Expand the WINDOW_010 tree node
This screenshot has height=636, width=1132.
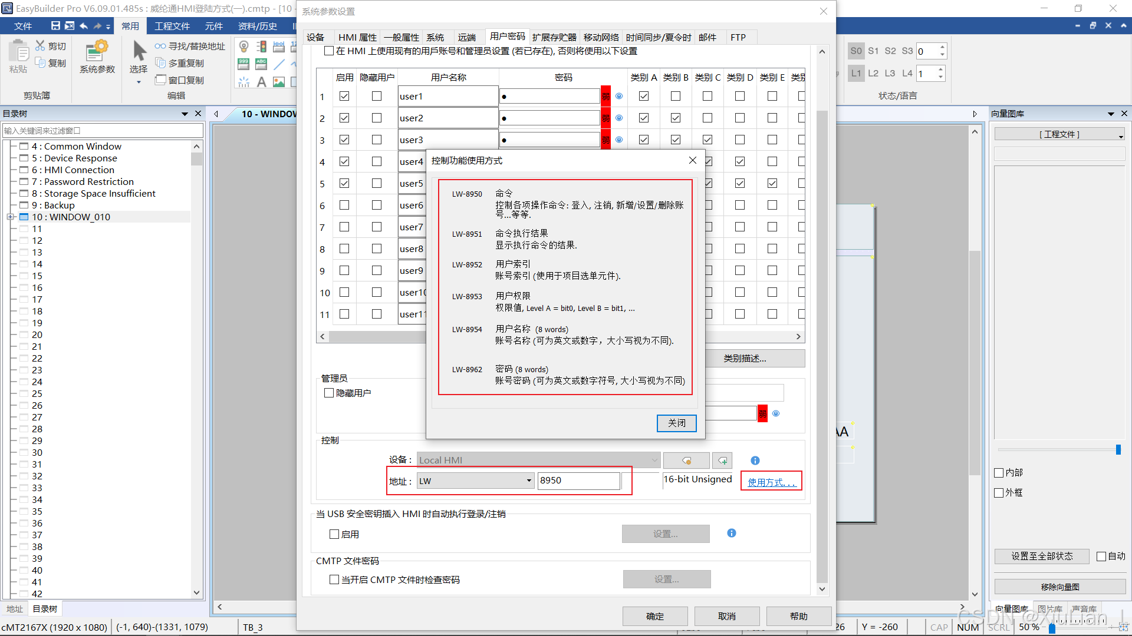point(11,217)
